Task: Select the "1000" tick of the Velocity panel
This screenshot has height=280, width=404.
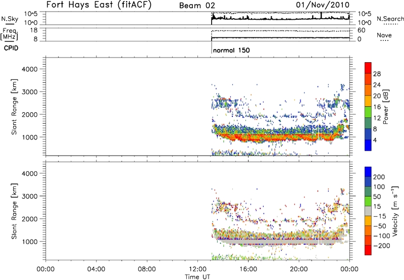Action: (30, 241)
